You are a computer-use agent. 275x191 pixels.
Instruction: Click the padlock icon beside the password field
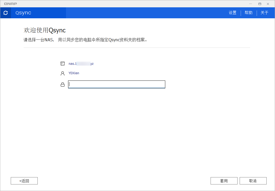pyautogui.click(x=63, y=84)
